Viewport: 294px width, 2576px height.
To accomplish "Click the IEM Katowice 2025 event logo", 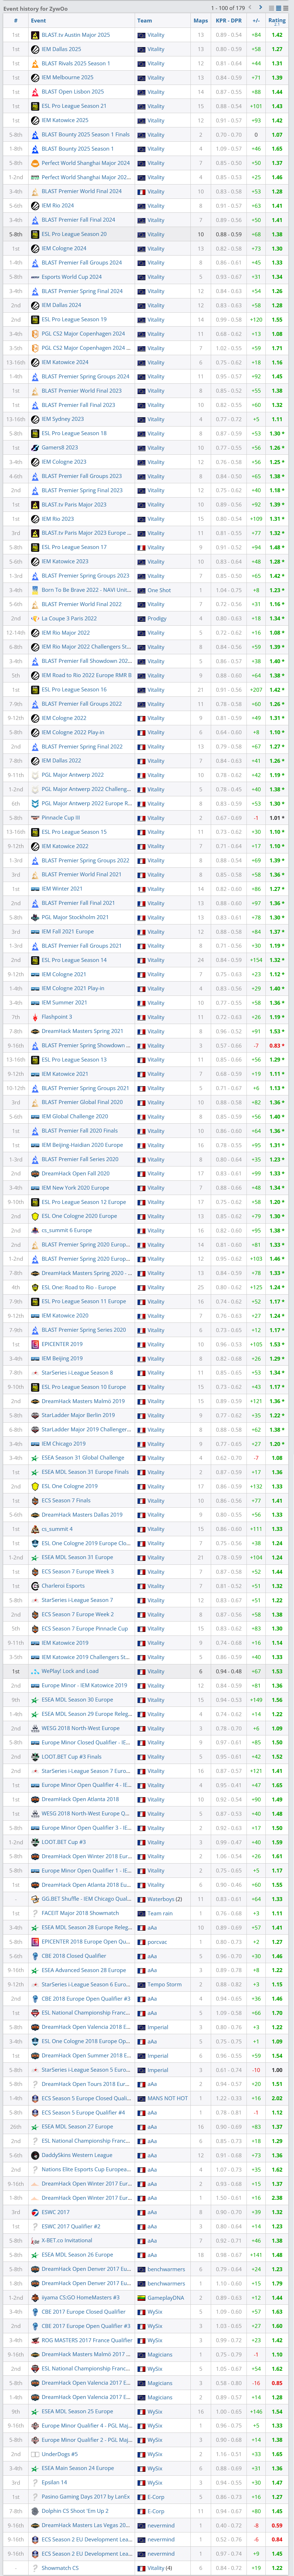I will tap(35, 120).
